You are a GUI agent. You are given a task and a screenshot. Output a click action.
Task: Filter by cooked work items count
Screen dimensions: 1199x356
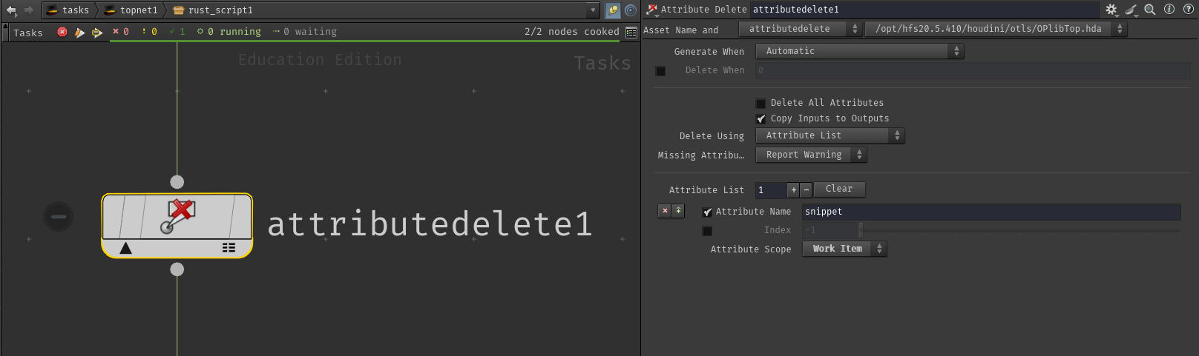(177, 32)
